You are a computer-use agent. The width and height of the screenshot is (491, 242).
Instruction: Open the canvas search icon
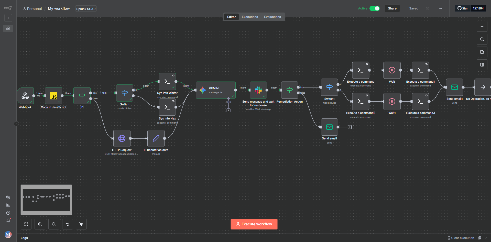482,39
